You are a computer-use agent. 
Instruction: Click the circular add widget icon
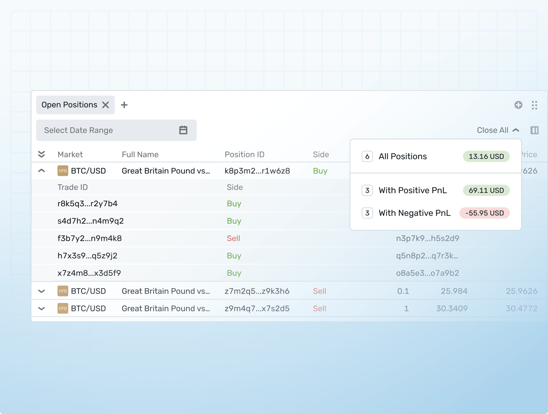click(x=518, y=105)
